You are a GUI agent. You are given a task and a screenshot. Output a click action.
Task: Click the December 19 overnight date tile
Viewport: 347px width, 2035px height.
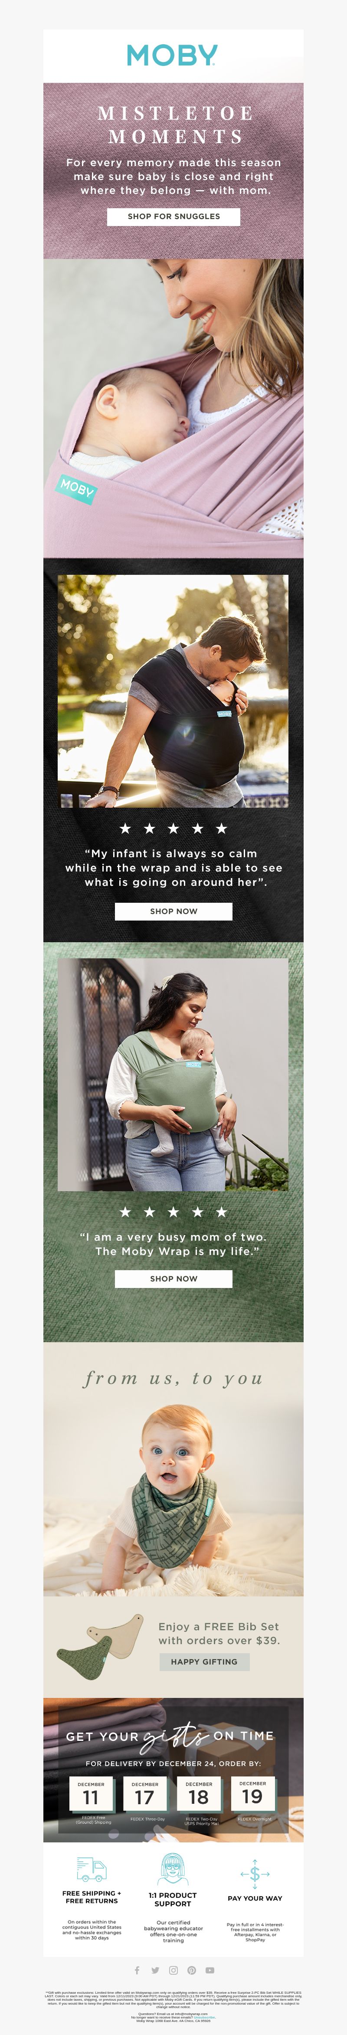tap(252, 1794)
